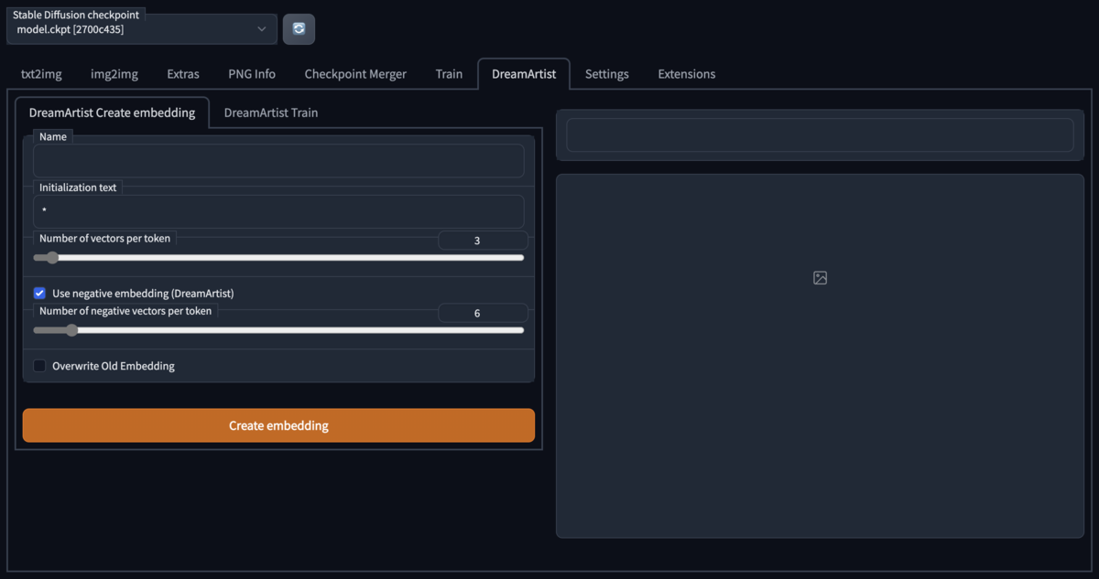Disable the Use negative embedding checkbox
This screenshot has height=579, width=1099.
39,294
